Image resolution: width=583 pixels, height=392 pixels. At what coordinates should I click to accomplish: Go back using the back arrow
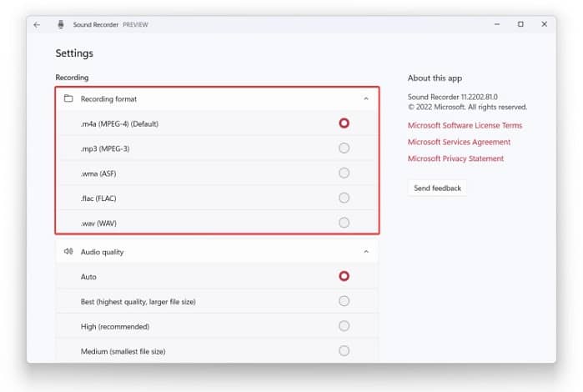pyautogui.click(x=37, y=25)
